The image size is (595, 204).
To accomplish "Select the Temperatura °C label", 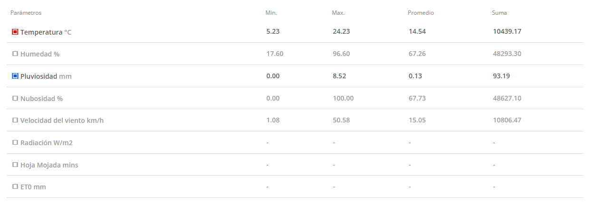I will click(x=46, y=32).
